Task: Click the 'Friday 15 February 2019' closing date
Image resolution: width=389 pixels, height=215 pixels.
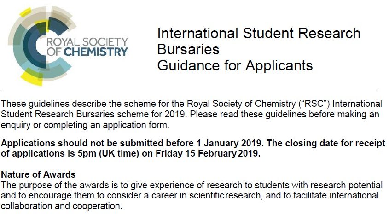Action: [x=208, y=153]
